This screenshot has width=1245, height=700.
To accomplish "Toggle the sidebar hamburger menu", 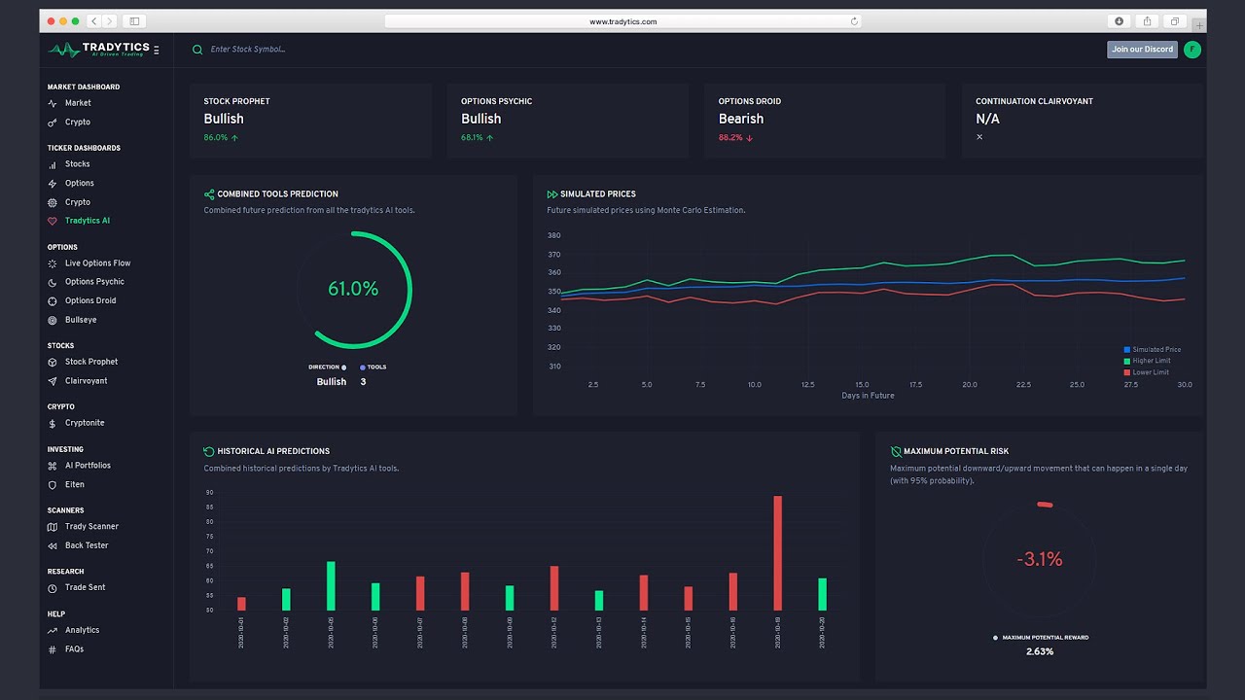I will coord(157,50).
